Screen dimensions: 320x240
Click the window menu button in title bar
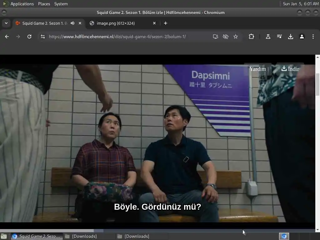click(4, 12)
